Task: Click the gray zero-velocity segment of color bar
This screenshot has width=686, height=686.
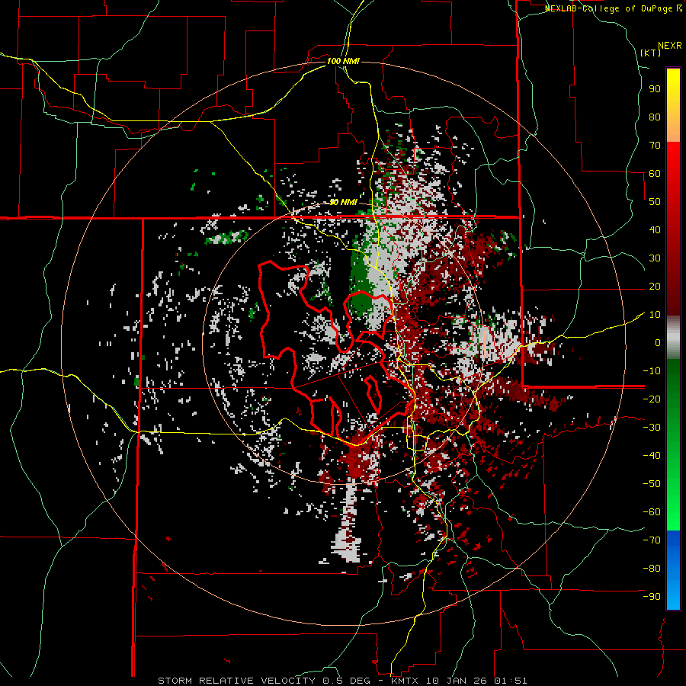Action: [x=673, y=338]
